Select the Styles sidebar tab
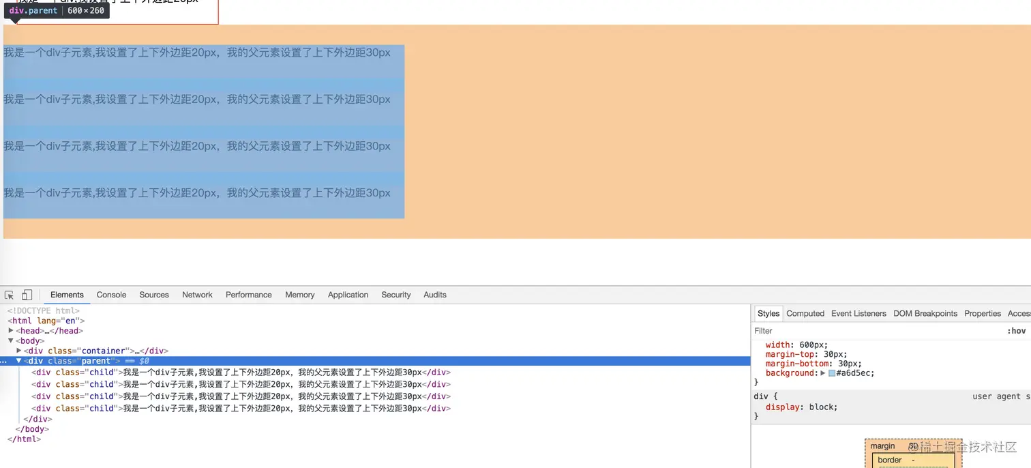This screenshot has height=468, width=1031. coord(768,314)
